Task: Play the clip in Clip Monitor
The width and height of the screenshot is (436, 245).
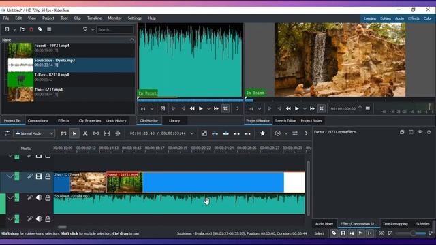Action: [201, 109]
